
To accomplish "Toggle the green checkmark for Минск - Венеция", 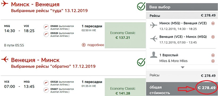I will 141,6.
